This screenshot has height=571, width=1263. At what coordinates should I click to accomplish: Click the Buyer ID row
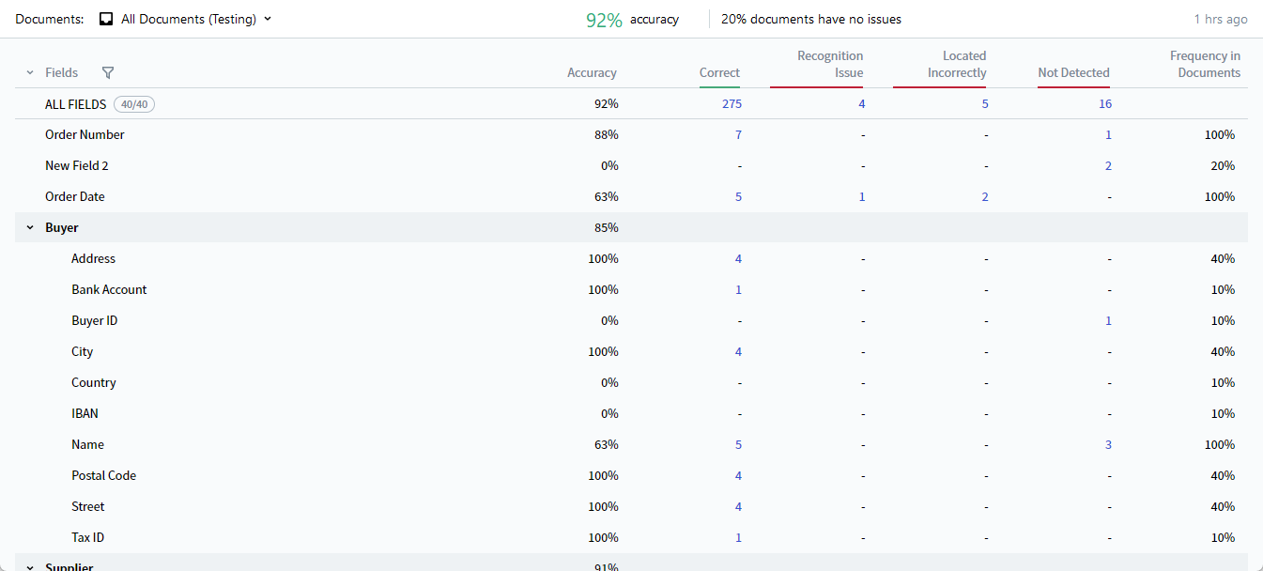94,320
